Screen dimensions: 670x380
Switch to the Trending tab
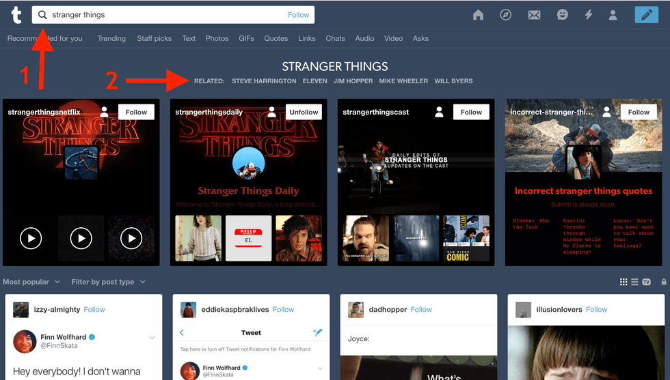tap(111, 38)
